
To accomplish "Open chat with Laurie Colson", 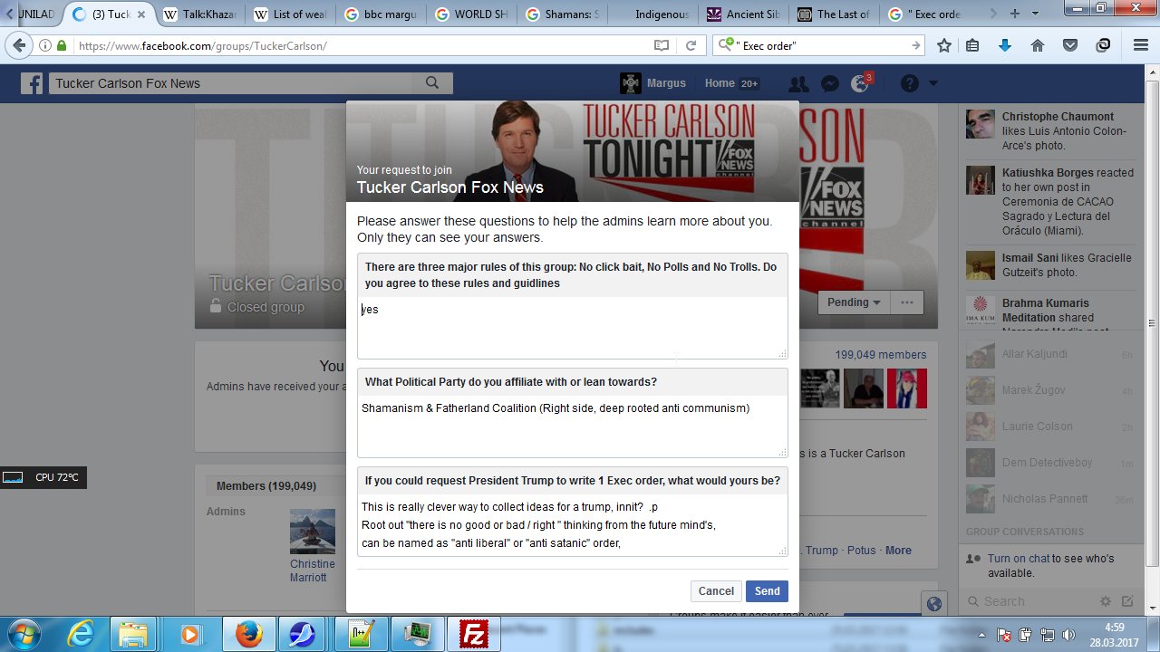I will (x=1051, y=427).
